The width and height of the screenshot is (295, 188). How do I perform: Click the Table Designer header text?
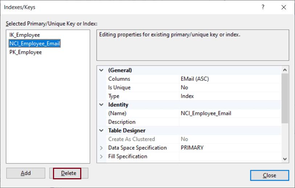click(x=127, y=130)
